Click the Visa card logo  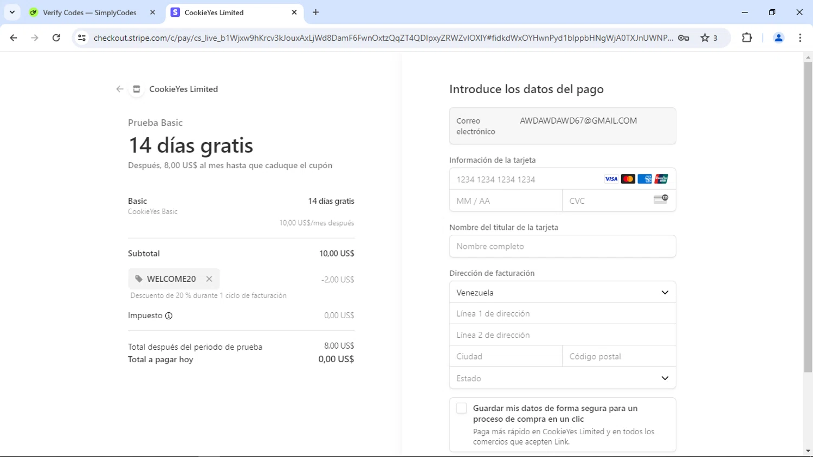[611, 179]
